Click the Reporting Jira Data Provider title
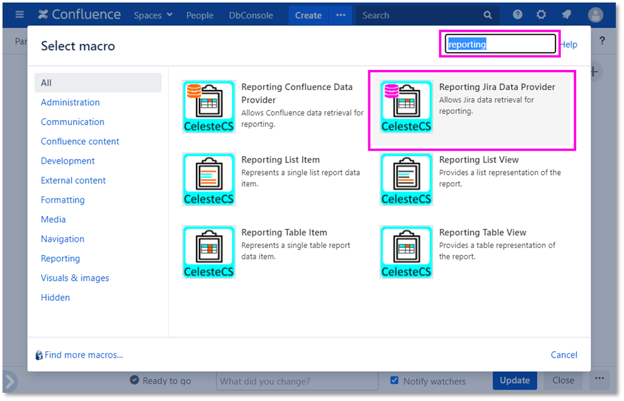The image size is (624, 401). pos(497,87)
